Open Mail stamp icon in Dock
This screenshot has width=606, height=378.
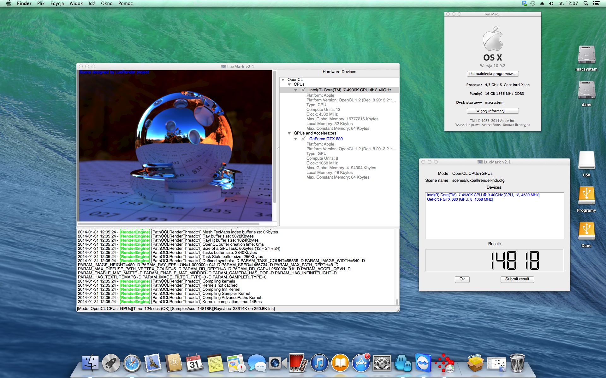click(153, 363)
